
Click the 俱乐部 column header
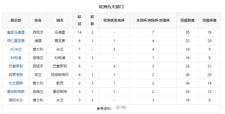tap(16, 20)
